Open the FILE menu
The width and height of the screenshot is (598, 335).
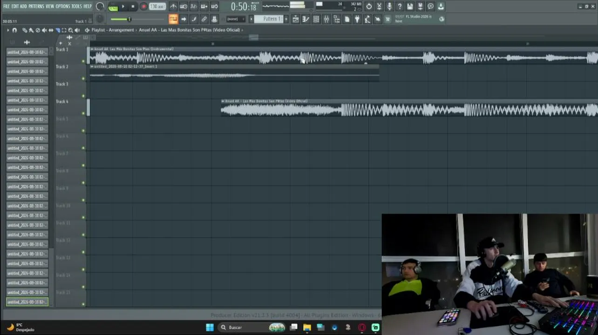pyautogui.click(x=7, y=7)
